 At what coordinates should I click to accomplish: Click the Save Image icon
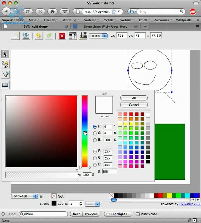(x=26, y=36)
